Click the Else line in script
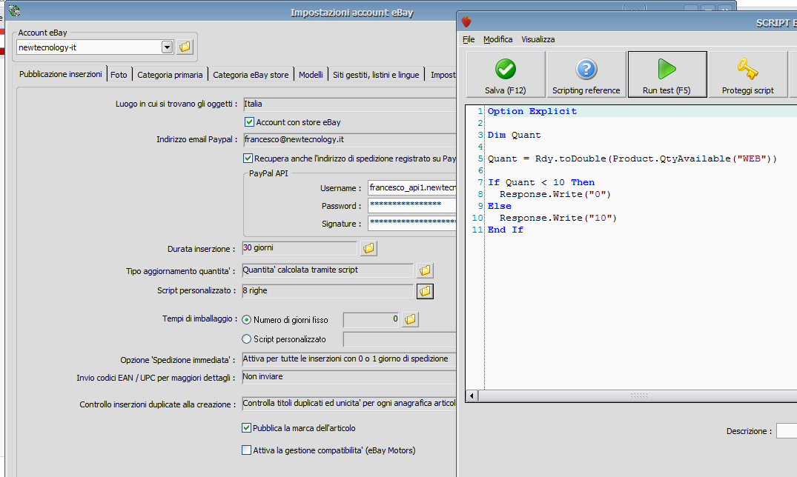This screenshot has width=797, height=477. pyautogui.click(x=500, y=206)
